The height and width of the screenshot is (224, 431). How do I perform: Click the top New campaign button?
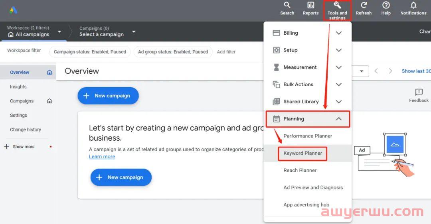108,96
